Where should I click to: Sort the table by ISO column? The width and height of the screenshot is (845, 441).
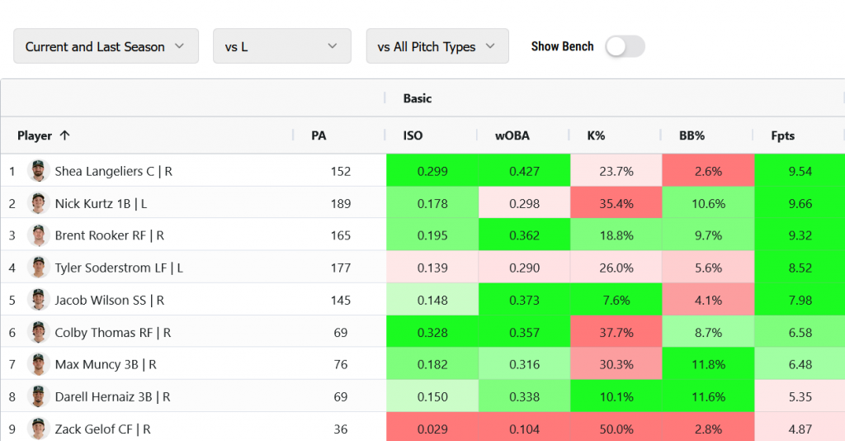pyautogui.click(x=413, y=135)
